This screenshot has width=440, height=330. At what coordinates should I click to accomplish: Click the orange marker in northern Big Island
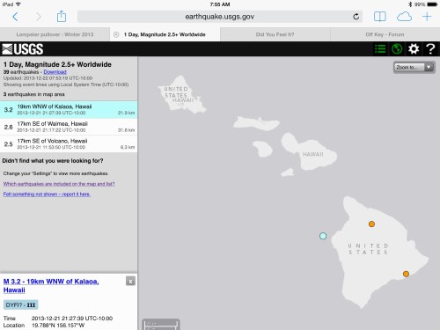pos(371,224)
